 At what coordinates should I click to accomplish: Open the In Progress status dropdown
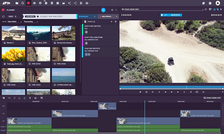click(x=87, y=16)
